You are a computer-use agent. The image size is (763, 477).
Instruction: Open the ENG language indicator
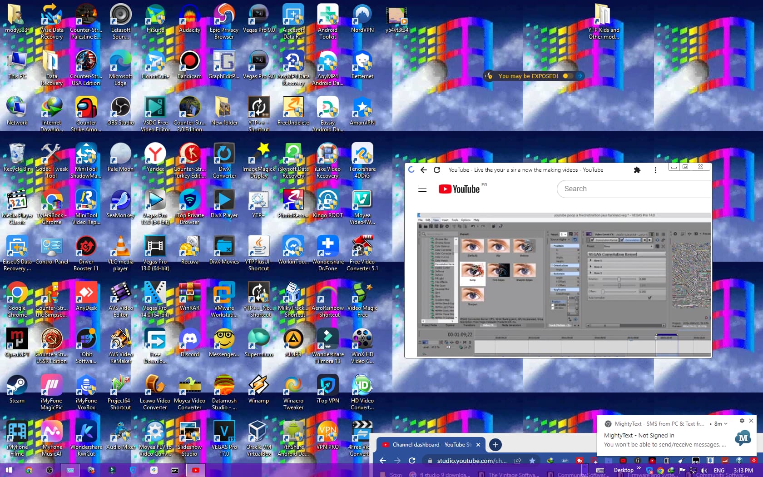[x=719, y=471]
